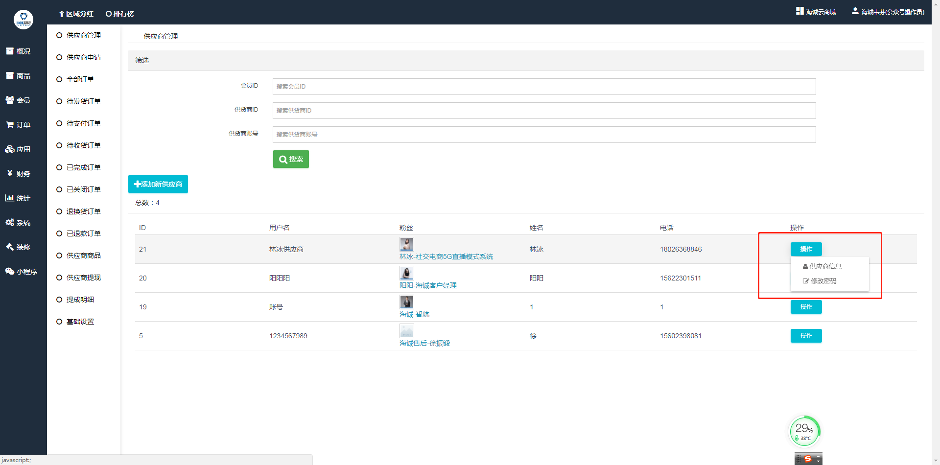Open the 会员 members sidebar icon
The image size is (940, 465).
tap(10, 100)
